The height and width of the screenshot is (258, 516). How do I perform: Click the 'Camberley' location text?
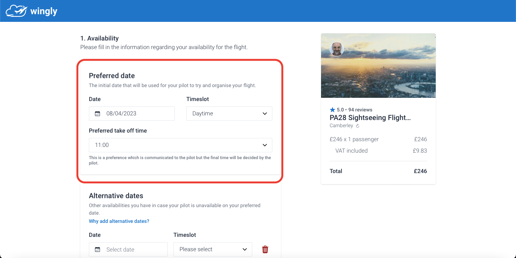point(341,126)
